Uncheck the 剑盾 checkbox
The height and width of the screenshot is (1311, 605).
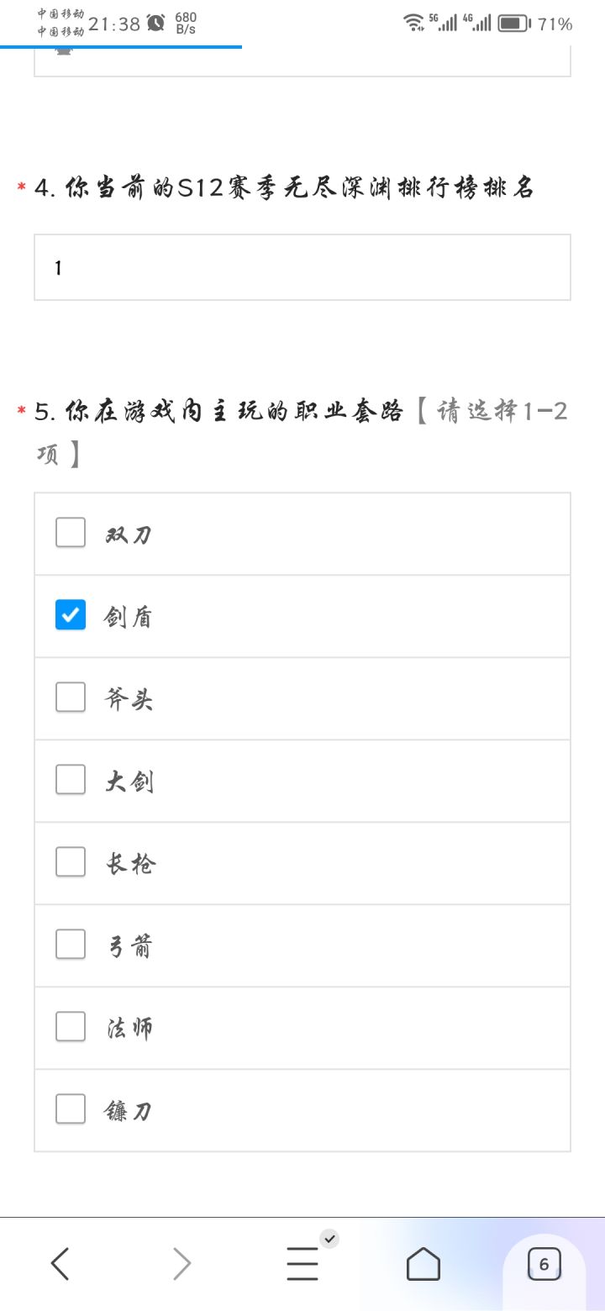71,615
